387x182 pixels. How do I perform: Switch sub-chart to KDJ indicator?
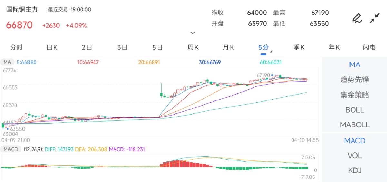click(x=355, y=170)
